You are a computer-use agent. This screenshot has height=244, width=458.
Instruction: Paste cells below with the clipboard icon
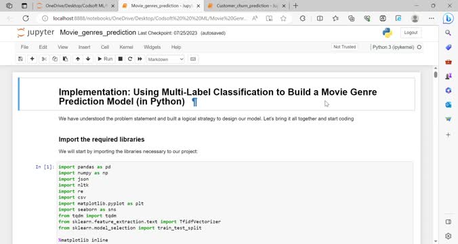pos(65,59)
